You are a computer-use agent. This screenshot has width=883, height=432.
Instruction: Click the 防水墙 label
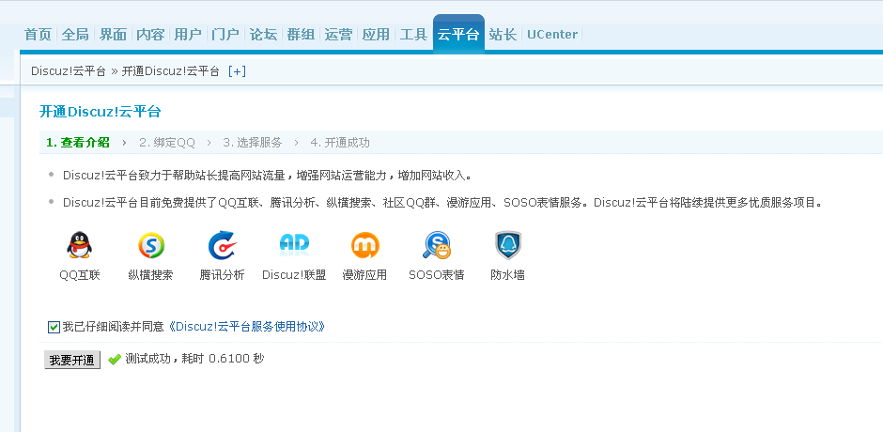[508, 275]
